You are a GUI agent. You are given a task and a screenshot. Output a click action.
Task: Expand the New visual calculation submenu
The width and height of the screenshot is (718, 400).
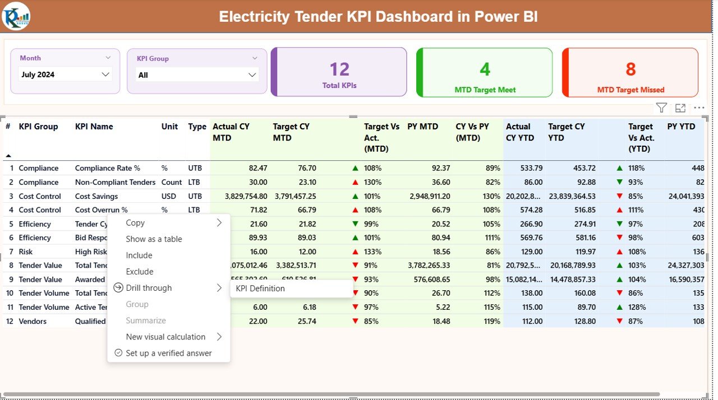[219, 337]
